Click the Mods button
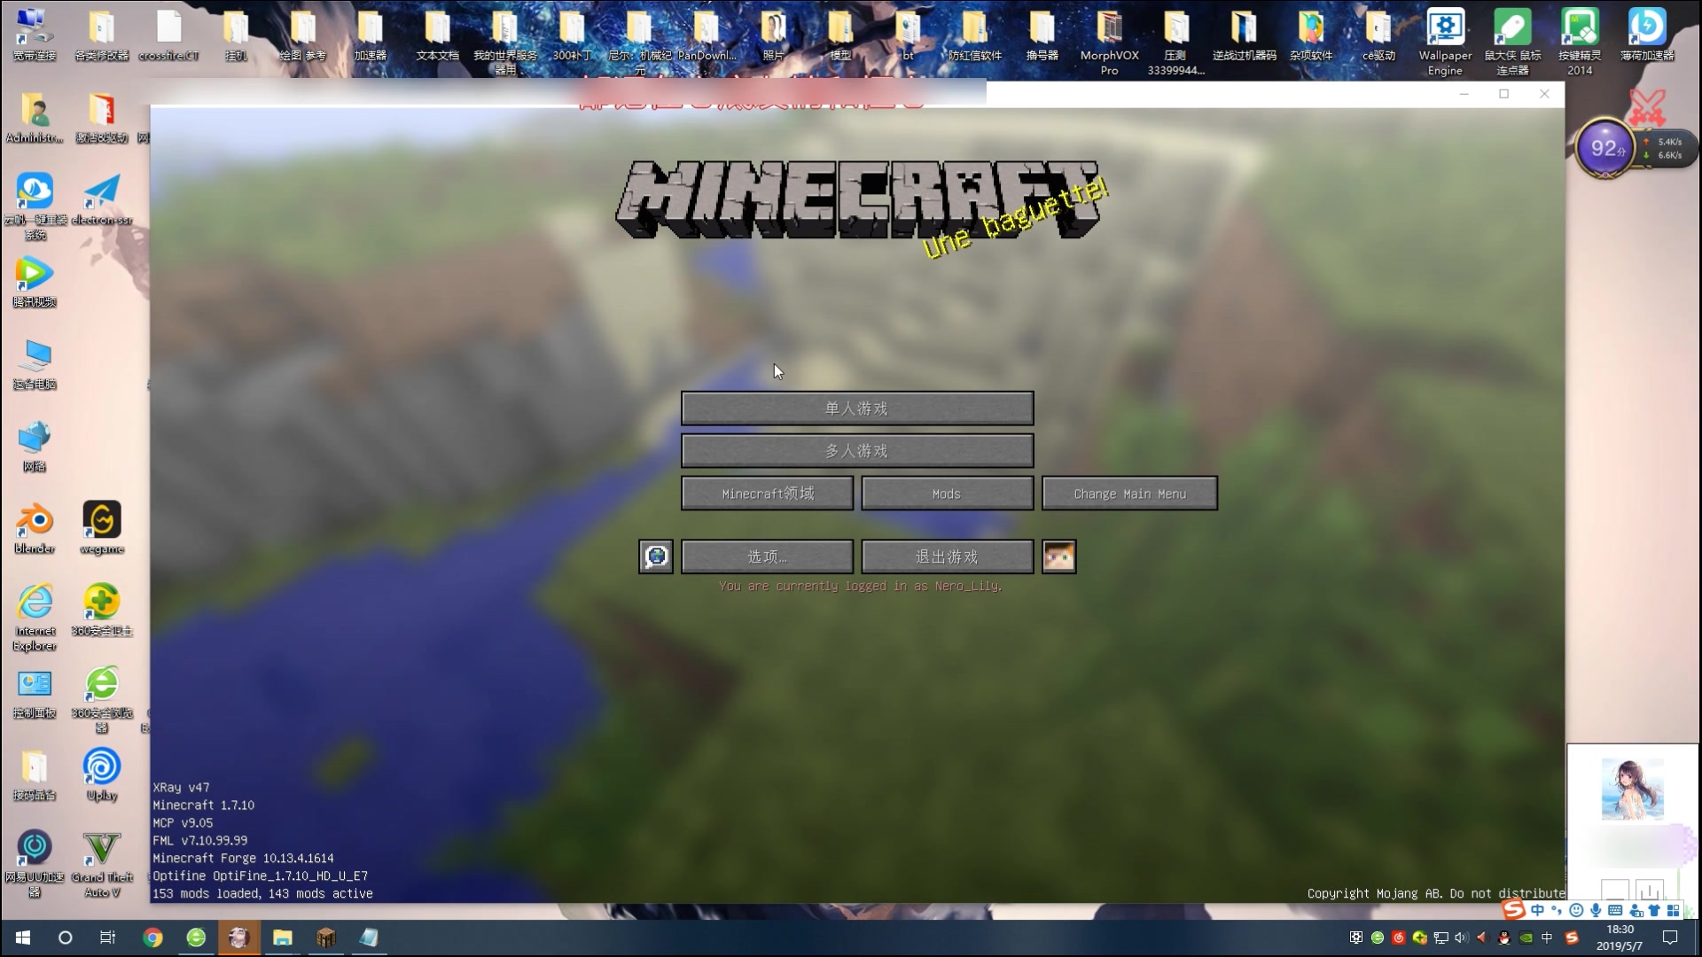This screenshot has width=1702, height=957. 947,493
